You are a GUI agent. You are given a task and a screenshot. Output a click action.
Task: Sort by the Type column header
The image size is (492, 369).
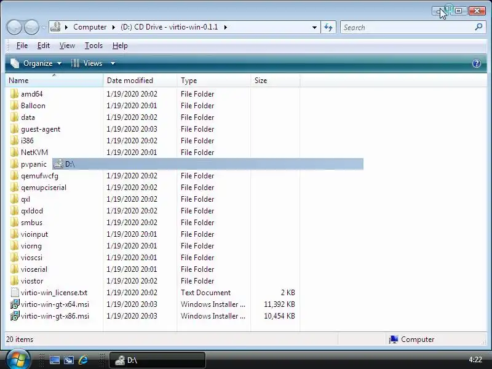213,81
